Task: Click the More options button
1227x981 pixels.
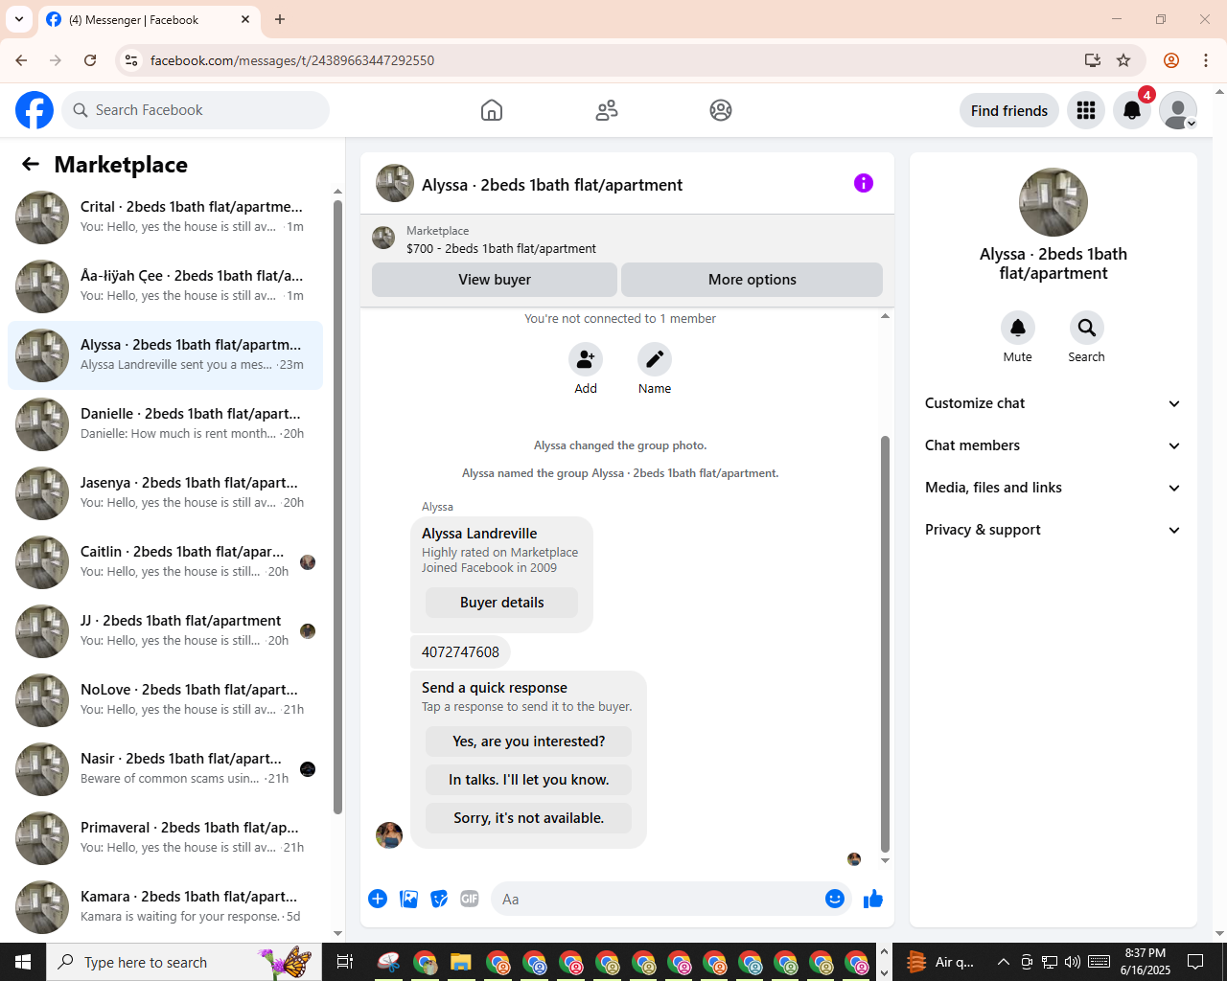Action: coord(752,280)
